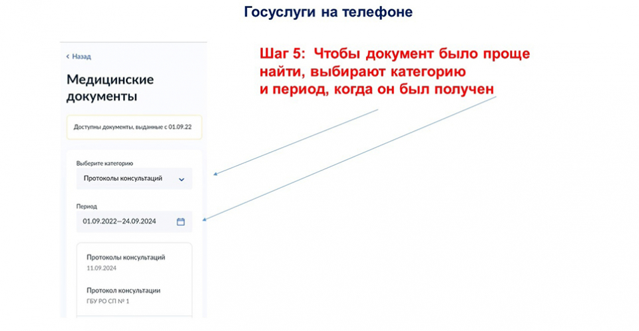Open the Протоколы консультаций document card title

(126, 257)
